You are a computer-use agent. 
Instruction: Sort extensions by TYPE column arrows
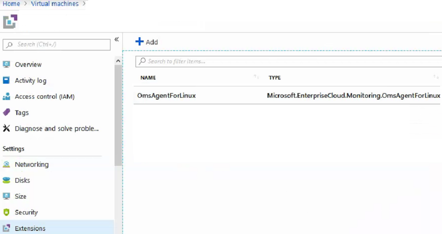click(x=436, y=77)
